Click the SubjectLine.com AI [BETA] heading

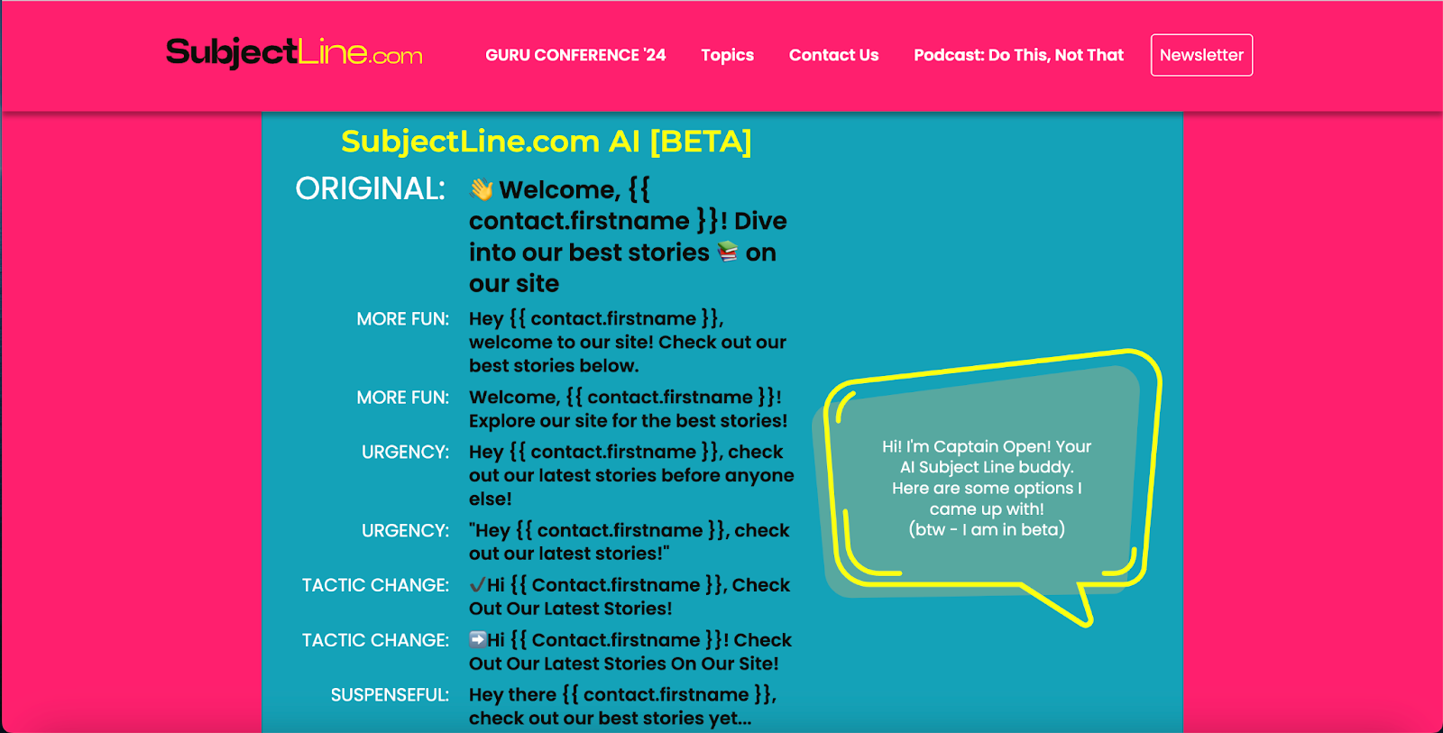(547, 142)
